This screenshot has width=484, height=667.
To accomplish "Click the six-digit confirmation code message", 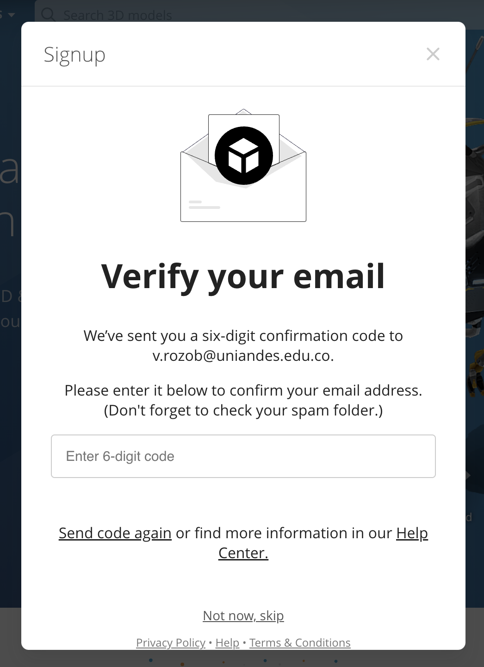I will 243,336.
